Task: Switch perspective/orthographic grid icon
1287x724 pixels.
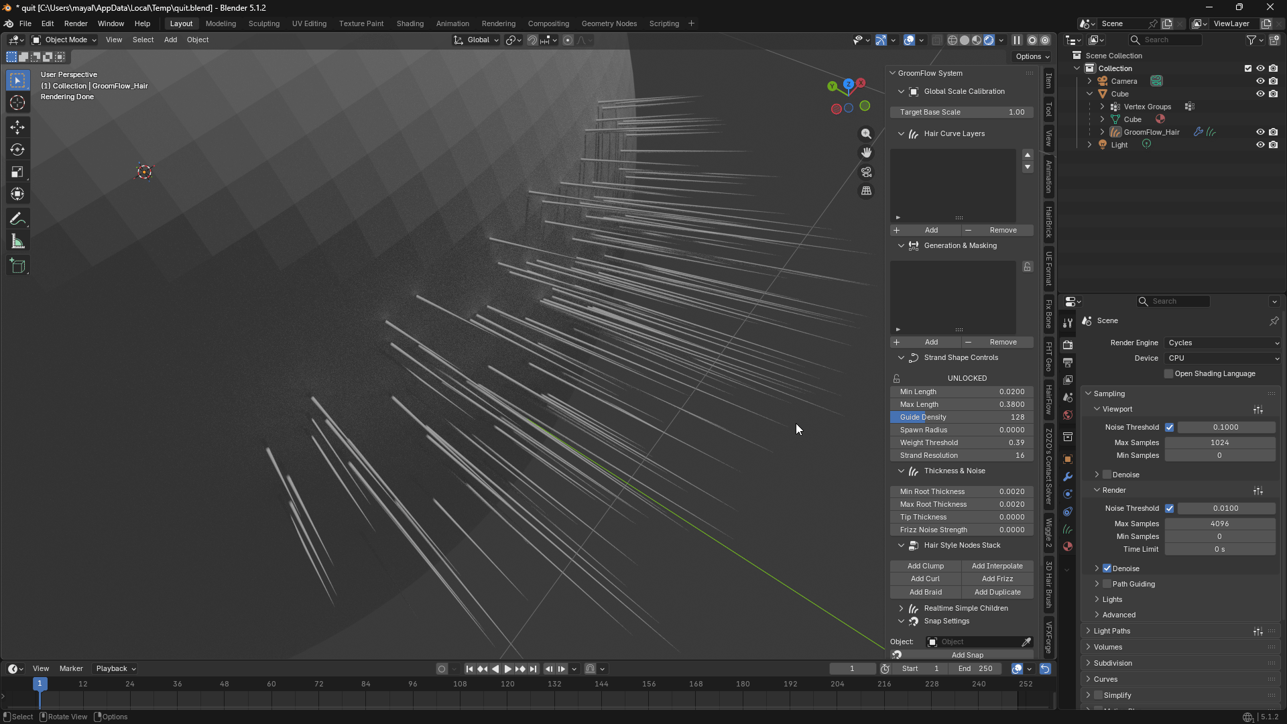Action: (867, 191)
